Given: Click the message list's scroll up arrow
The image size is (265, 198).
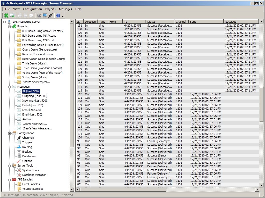Looking at the screenshot, I should coord(261,22).
